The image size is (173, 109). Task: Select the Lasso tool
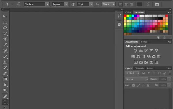5,28
